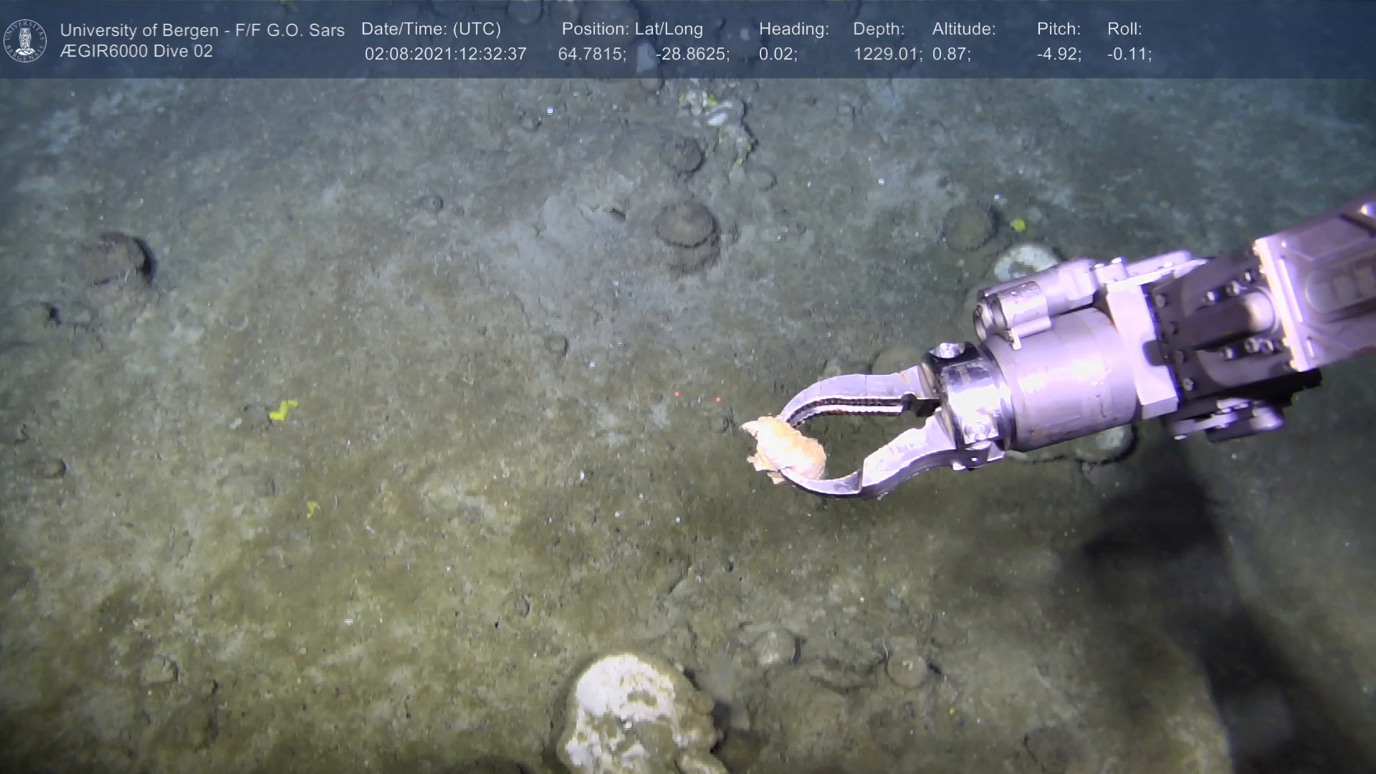Viewport: 1376px width, 774px height.
Task: Click the Heading label
Action: [793, 29]
